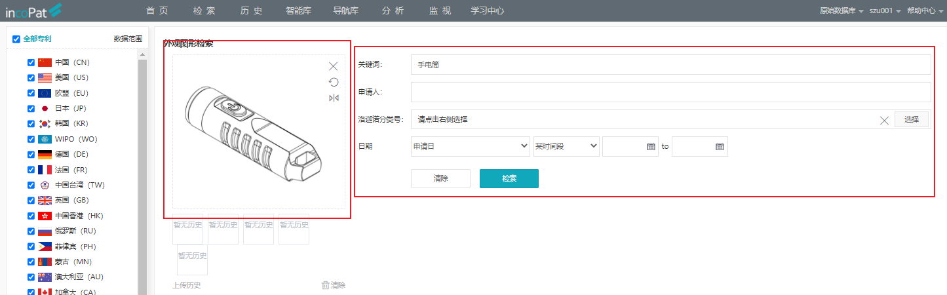Uncheck the 澳大利亚 (AU) checkbox
This screenshot has width=947, height=295.
pos(31,277)
